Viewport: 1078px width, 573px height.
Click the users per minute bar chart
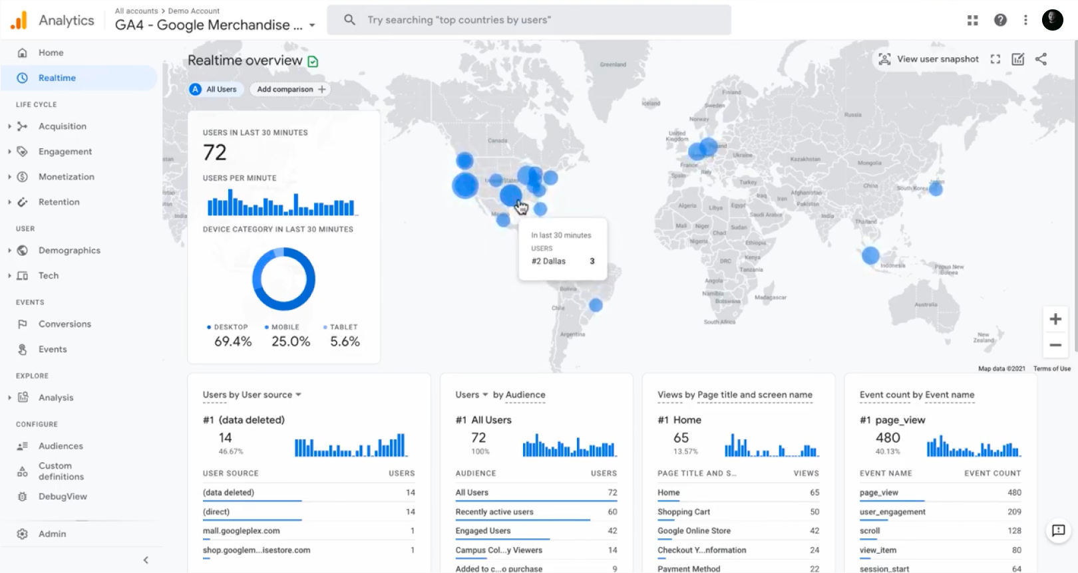pyautogui.click(x=282, y=203)
